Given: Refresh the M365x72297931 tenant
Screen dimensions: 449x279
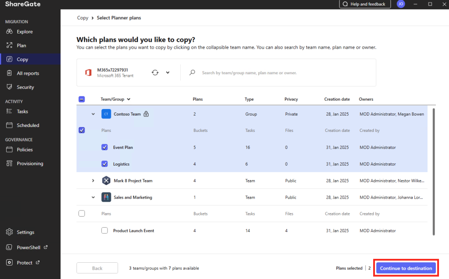Looking at the screenshot, I should (155, 72).
